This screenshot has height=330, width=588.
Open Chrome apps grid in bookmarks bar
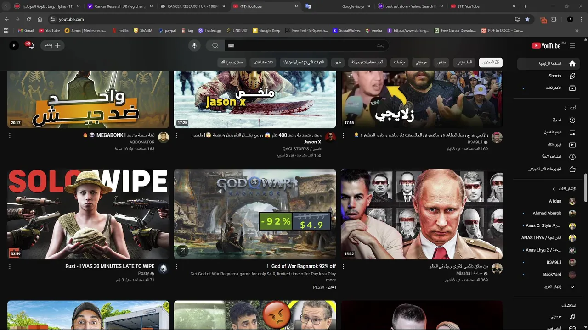pos(6,31)
